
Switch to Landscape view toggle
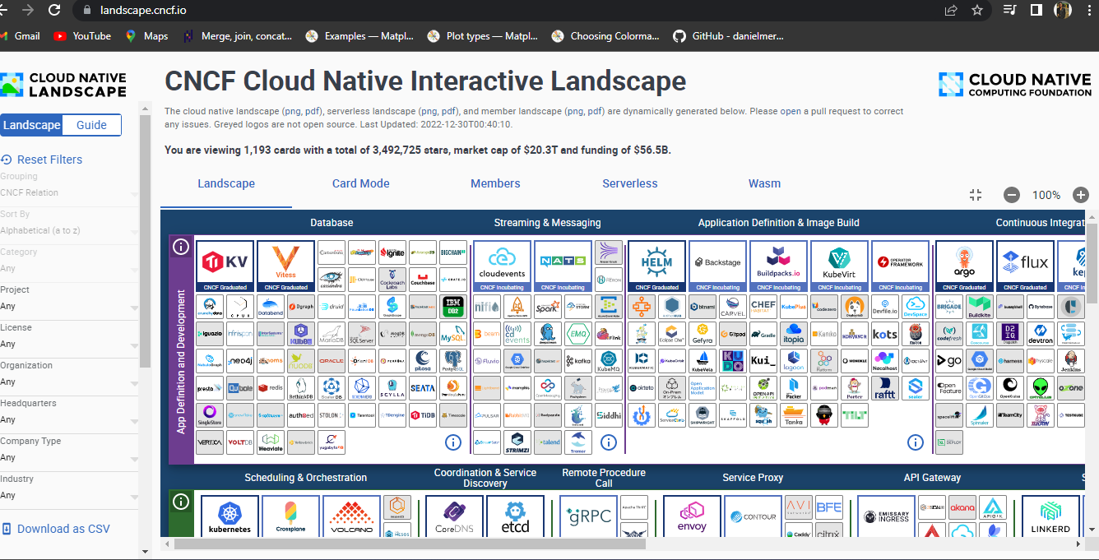coord(31,125)
